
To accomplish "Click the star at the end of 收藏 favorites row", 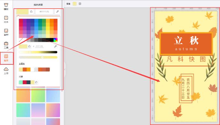I will 36,82.
